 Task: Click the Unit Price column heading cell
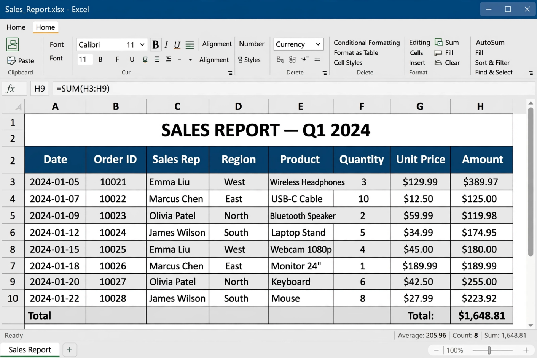(x=421, y=160)
